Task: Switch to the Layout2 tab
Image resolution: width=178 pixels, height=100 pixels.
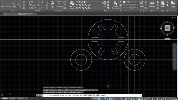Action: 20,98
